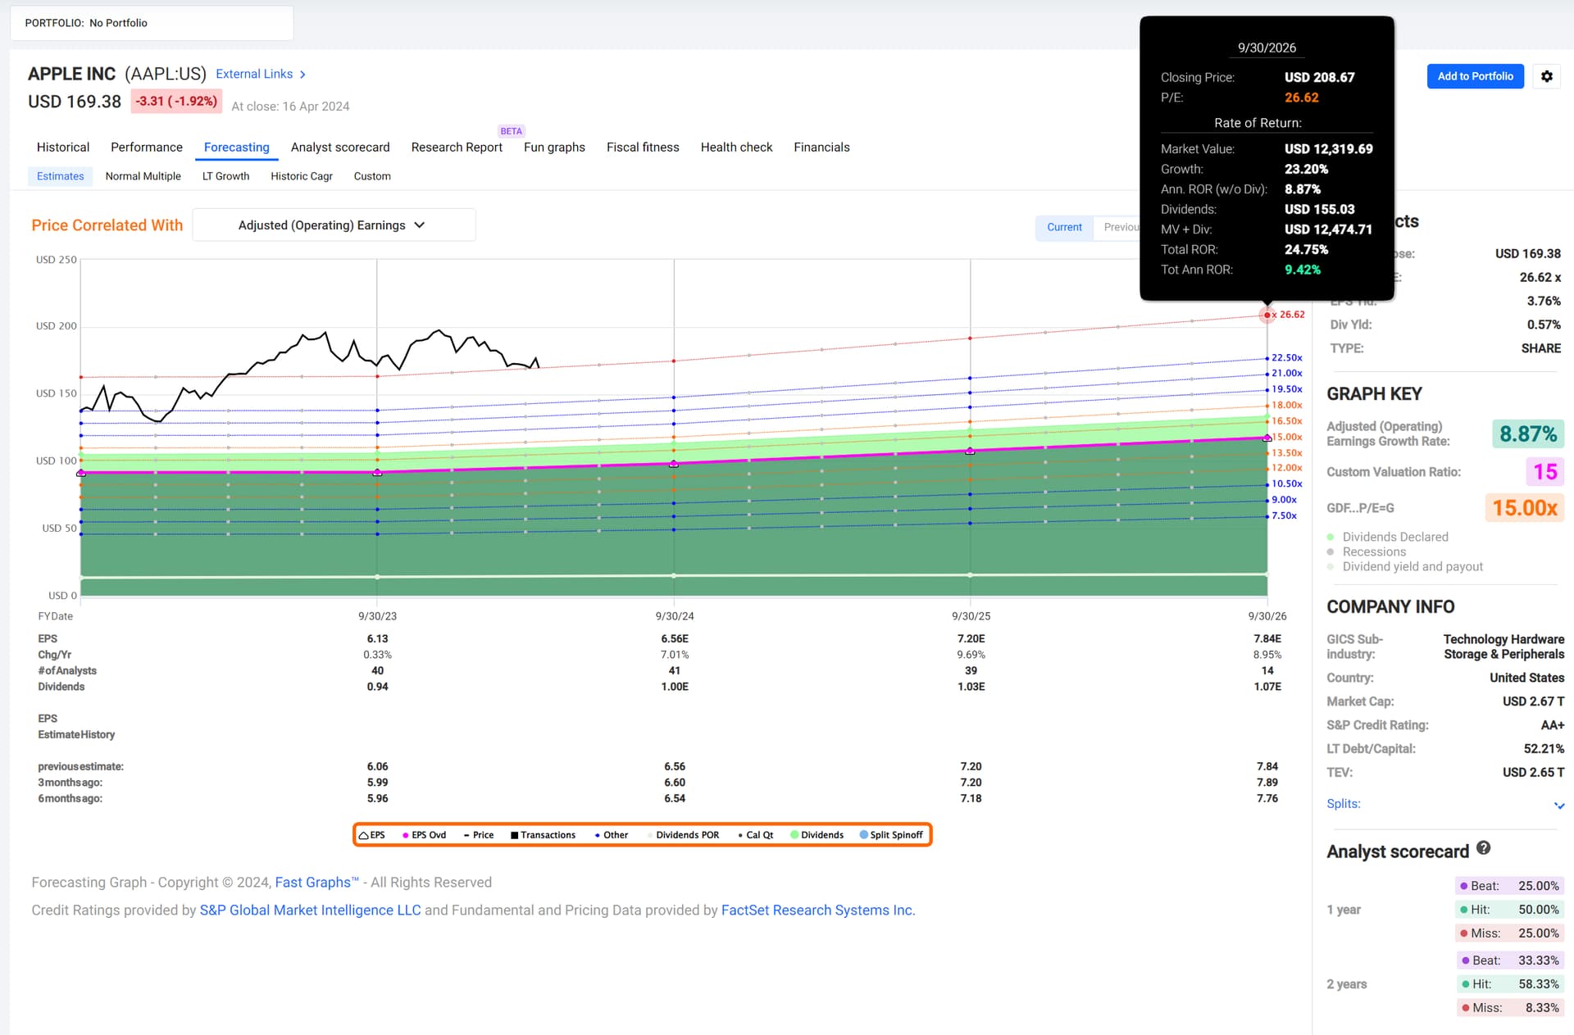1574x1035 pixels.
Task: Toggle Price legend item
Action: pos(479,835)
